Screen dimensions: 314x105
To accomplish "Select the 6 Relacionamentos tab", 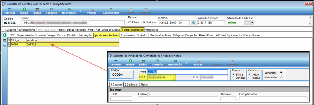I will 132,30.
